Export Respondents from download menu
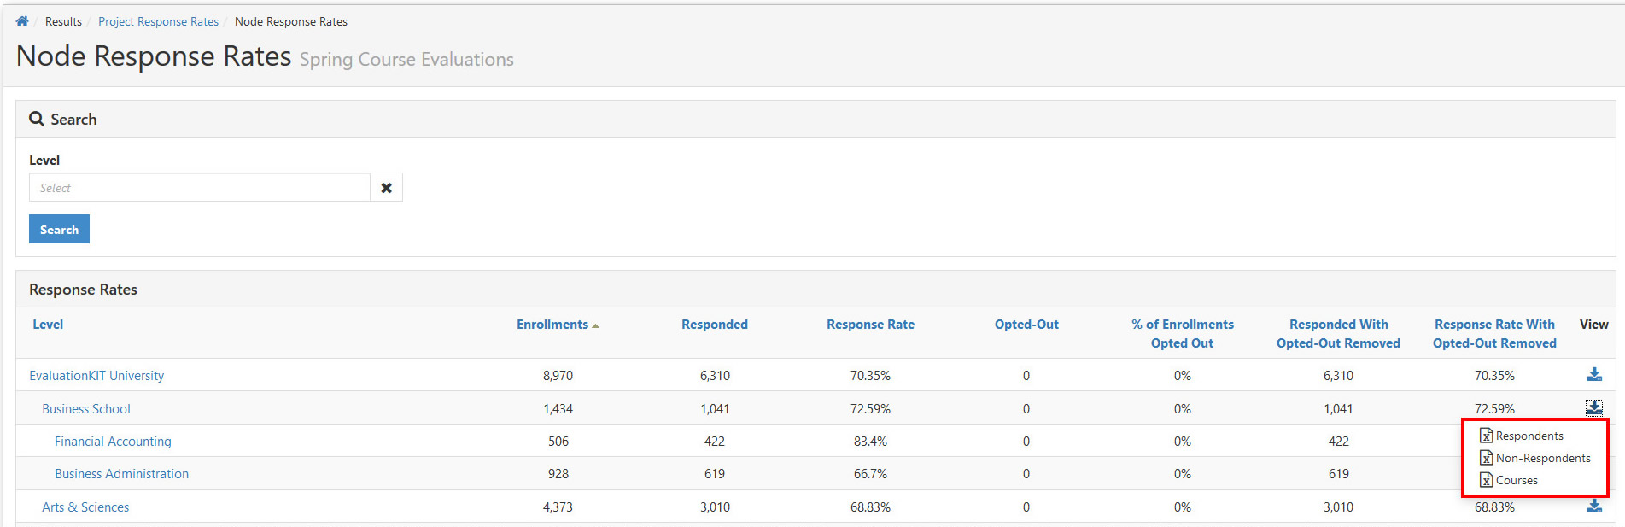This screenshot has width=1625, height=527. click(x=1529, y=436)
